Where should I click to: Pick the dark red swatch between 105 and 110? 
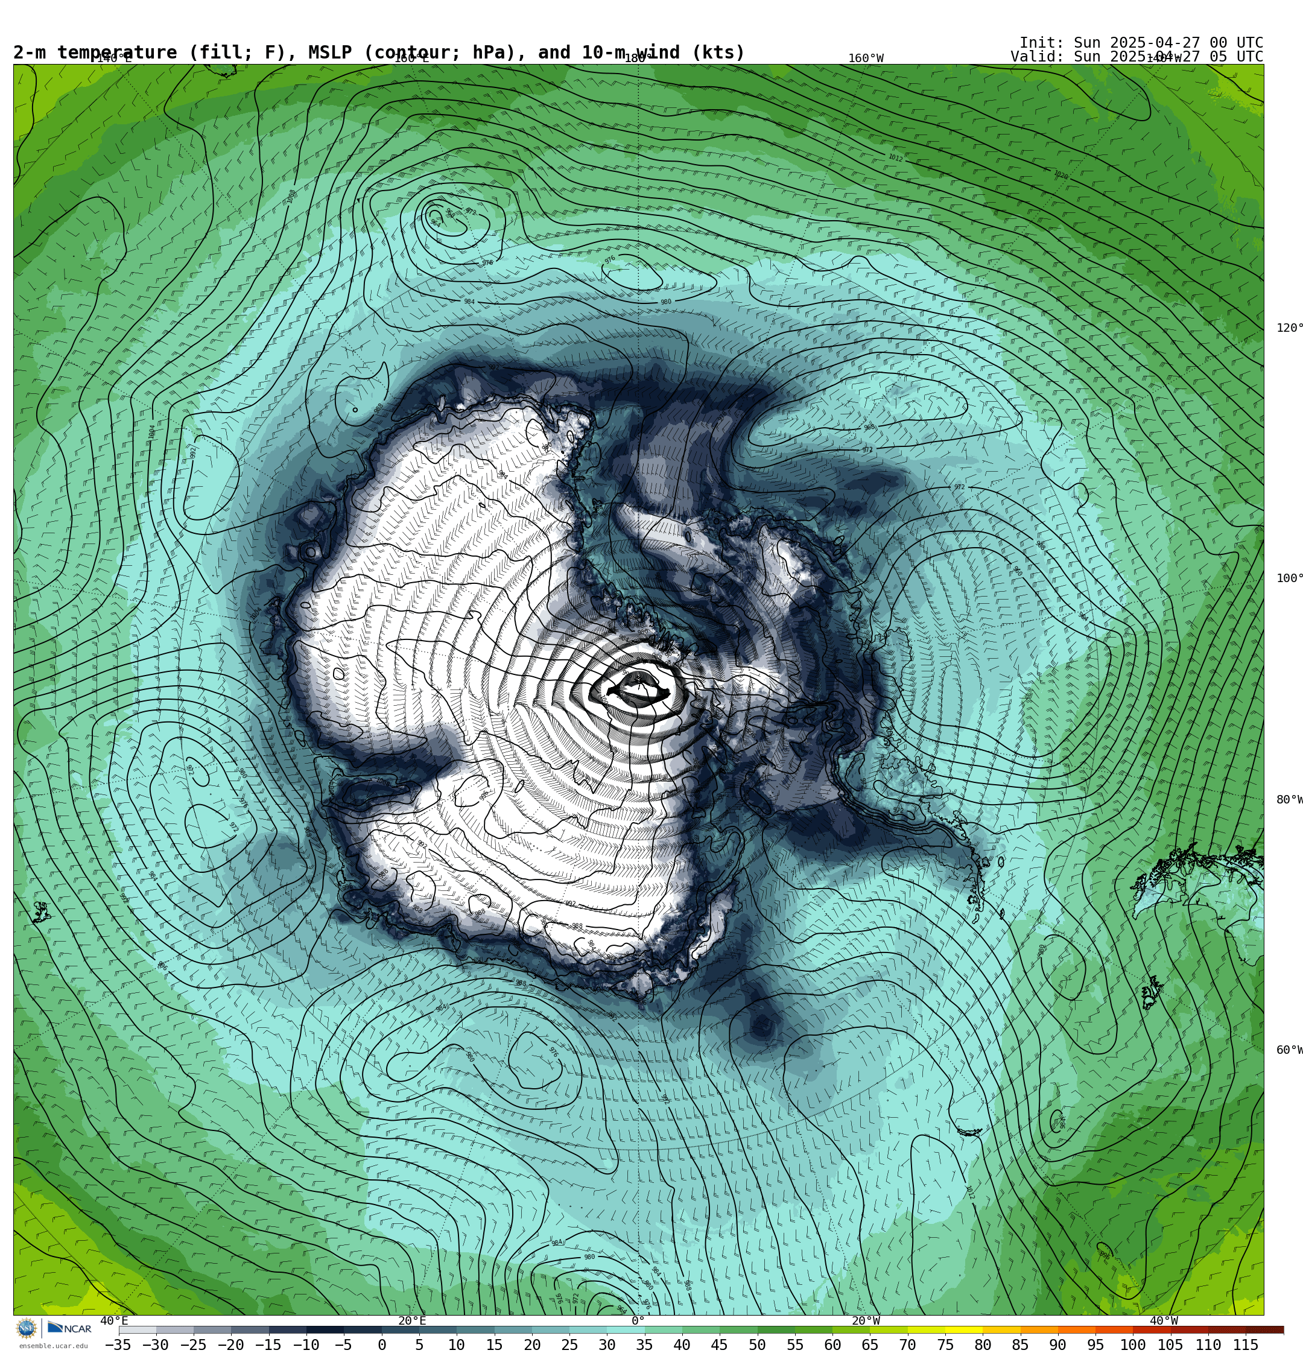(1190, 1329)
